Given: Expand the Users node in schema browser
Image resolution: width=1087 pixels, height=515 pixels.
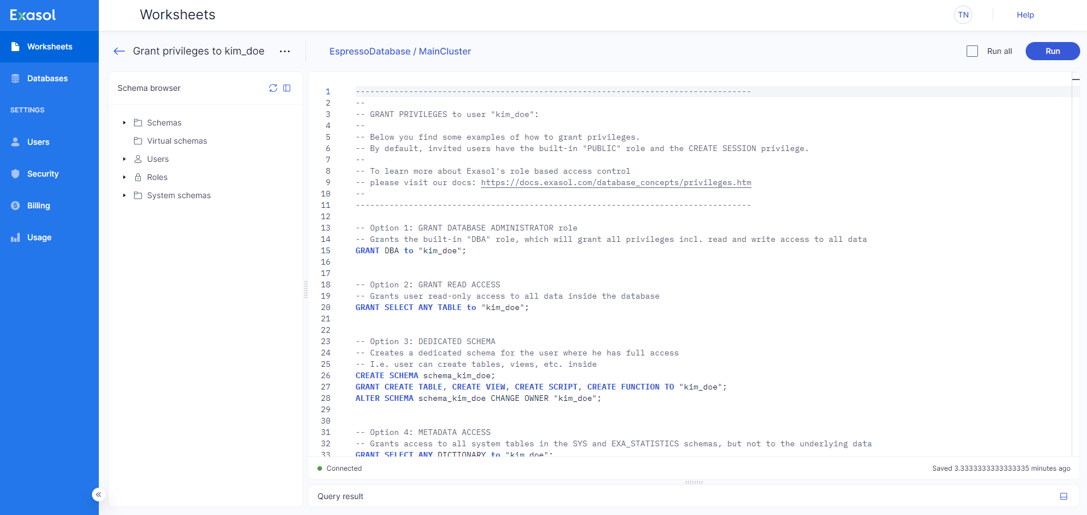Looking at the screenshot, I should (x=124, y=159).
